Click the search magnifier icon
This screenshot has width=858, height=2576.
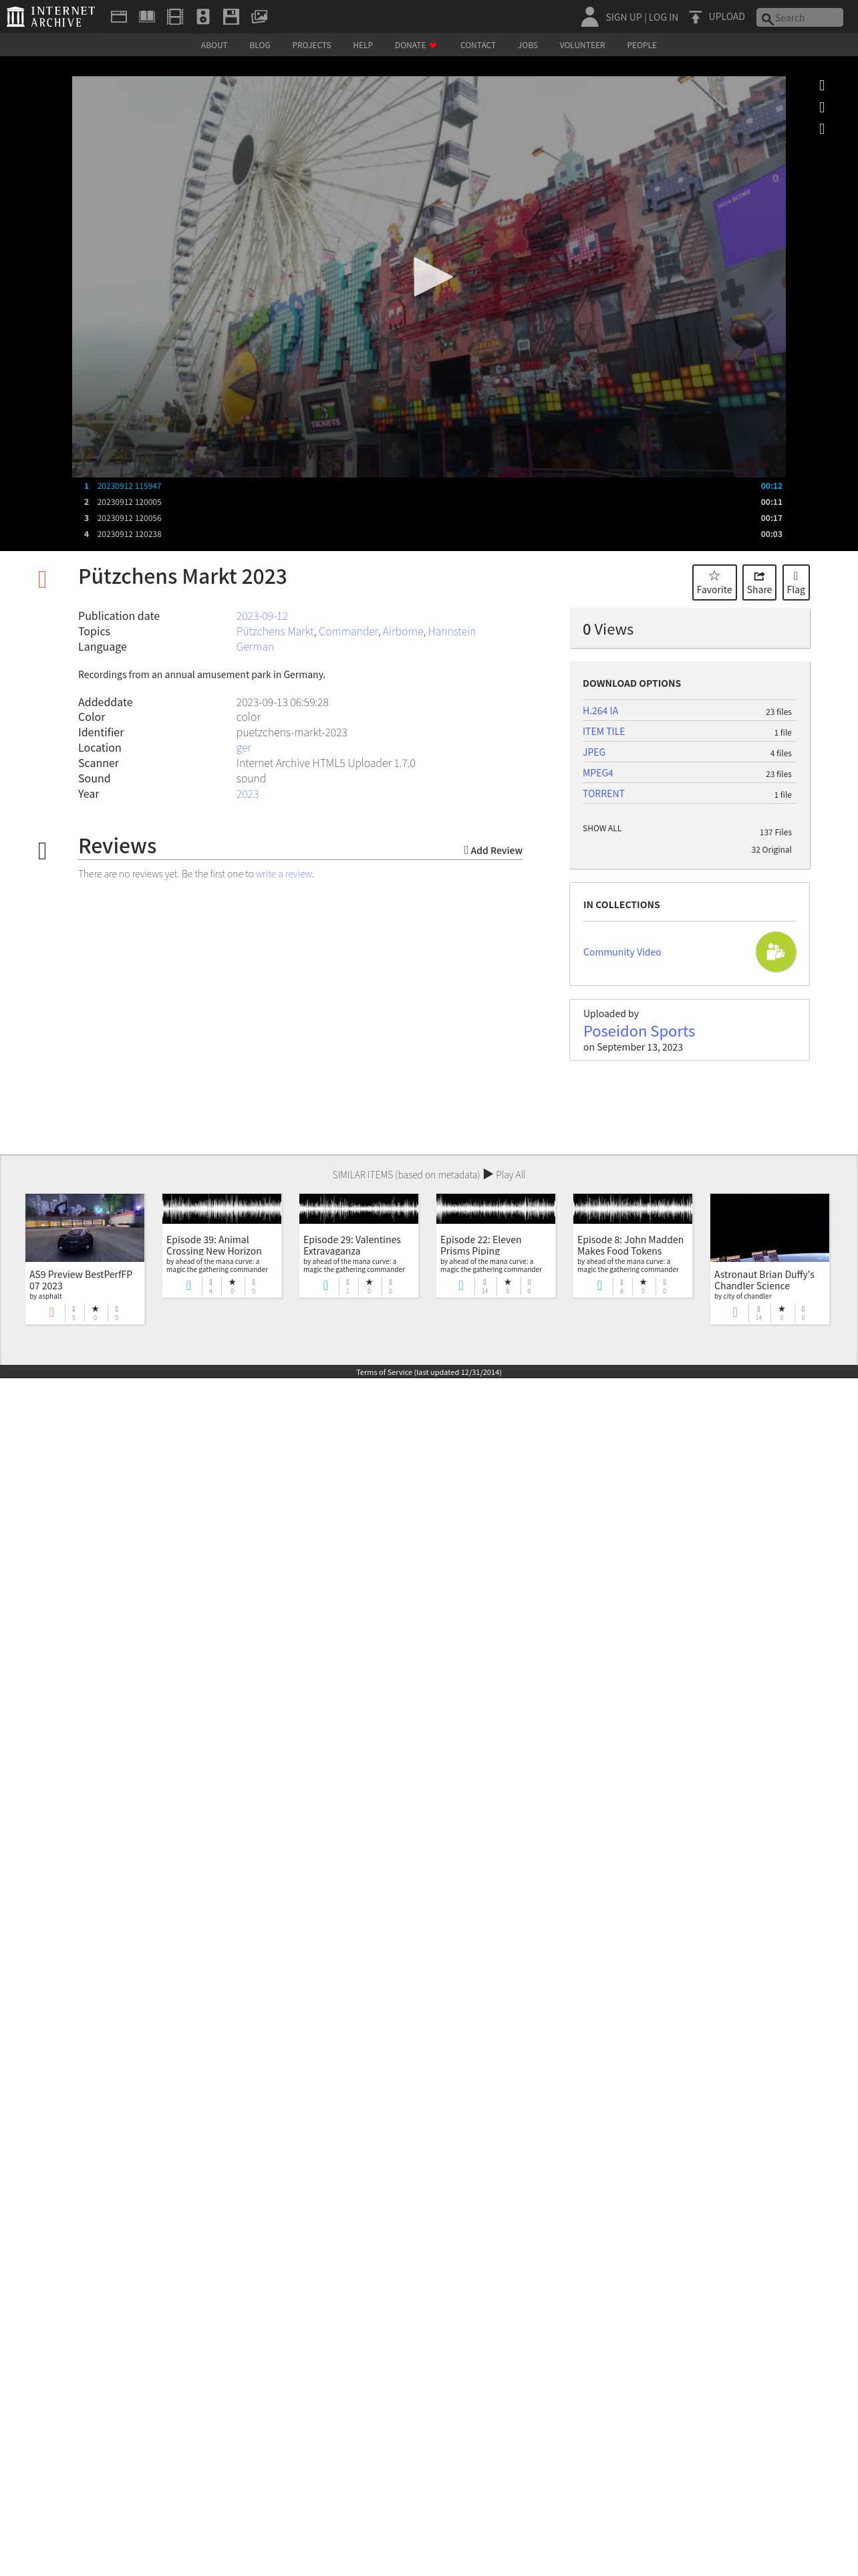coord(766,18)
